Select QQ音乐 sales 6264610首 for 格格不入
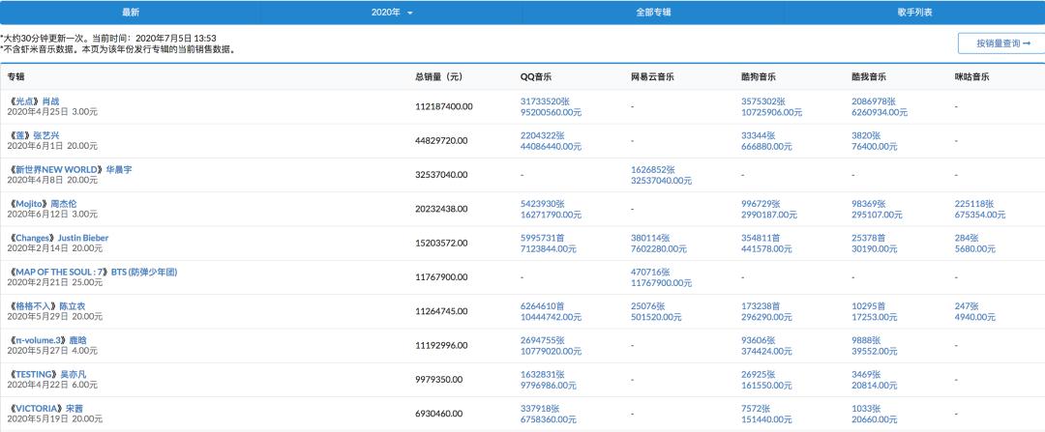1045x432 pixels. click(543, 306)
